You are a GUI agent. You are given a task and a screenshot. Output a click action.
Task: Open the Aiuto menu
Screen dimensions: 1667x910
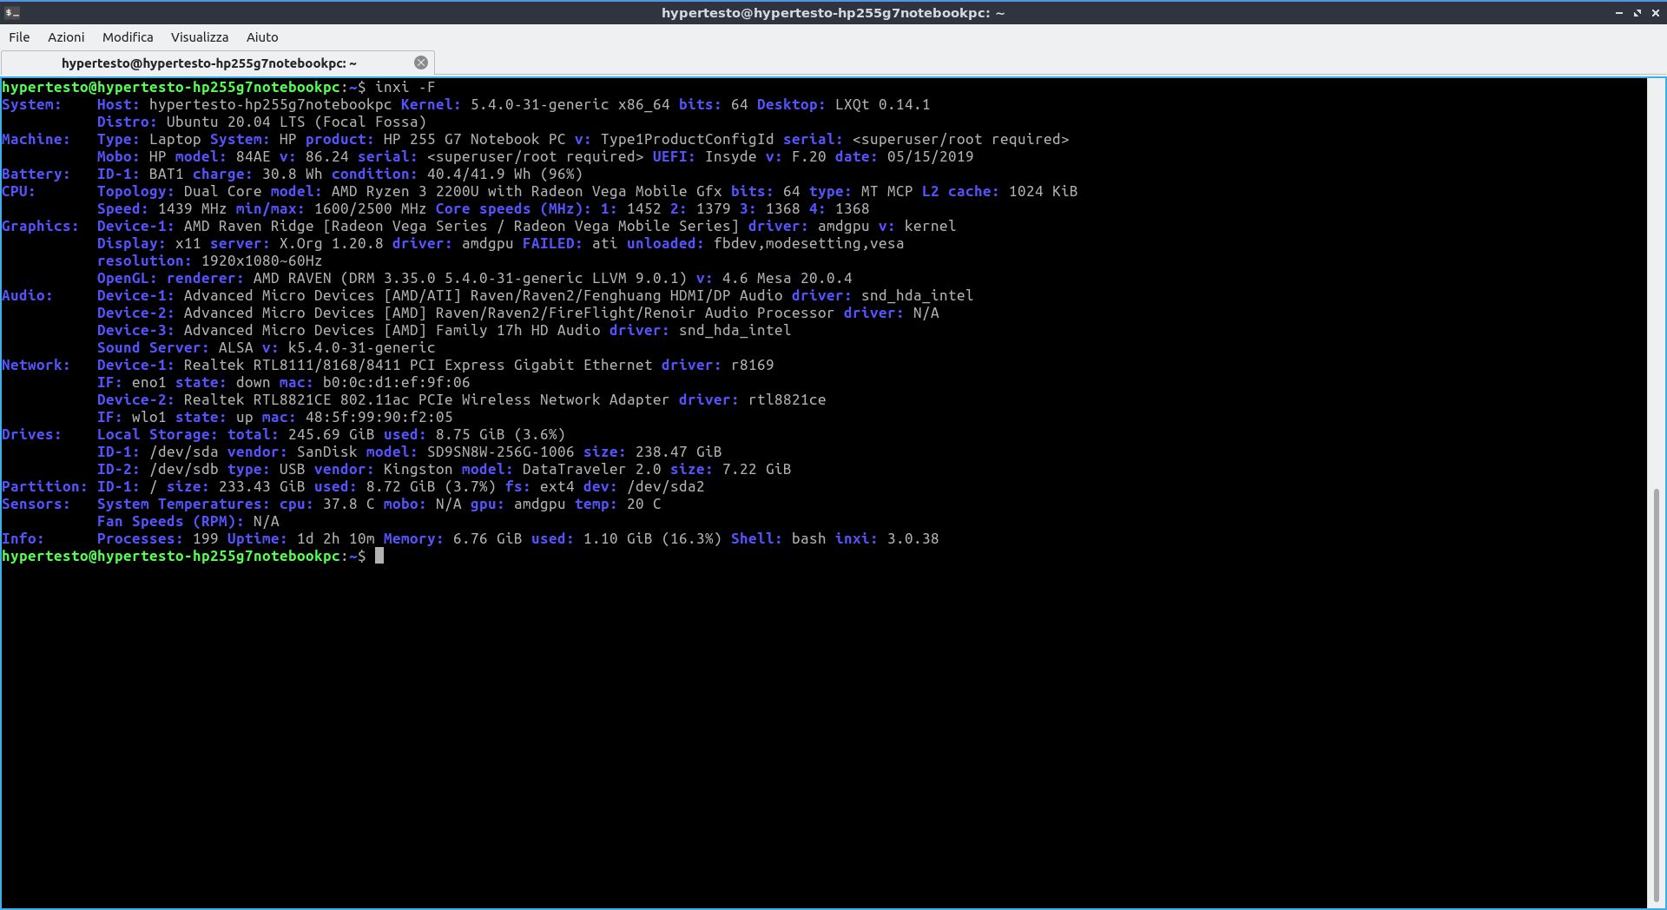(x=262, y=37)
